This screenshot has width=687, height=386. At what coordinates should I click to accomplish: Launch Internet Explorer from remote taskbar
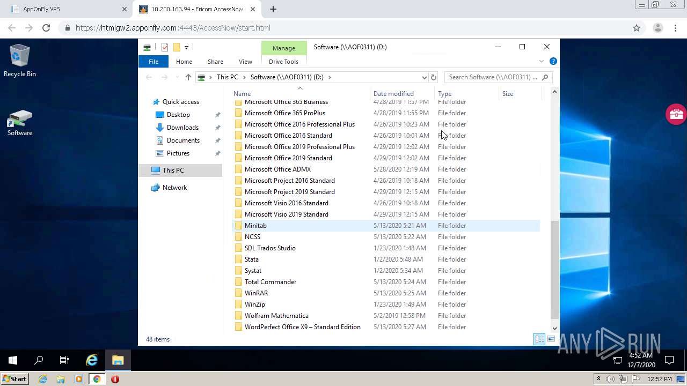click(92, 360)
